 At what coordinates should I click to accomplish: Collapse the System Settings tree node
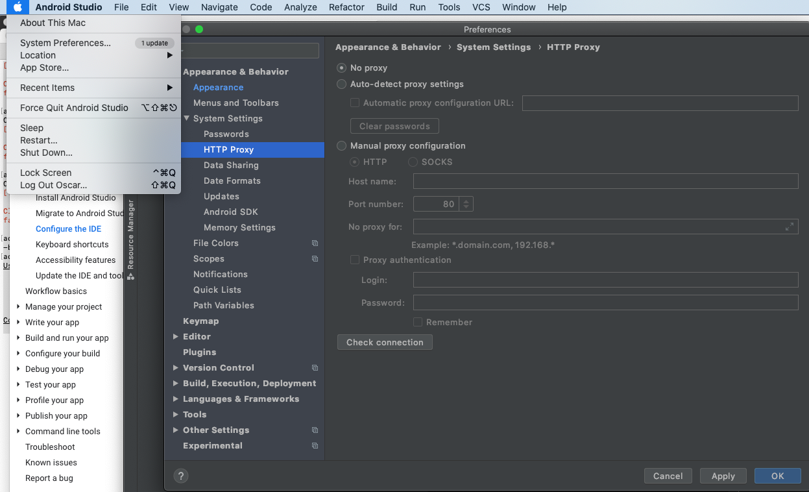coord(187,119)
